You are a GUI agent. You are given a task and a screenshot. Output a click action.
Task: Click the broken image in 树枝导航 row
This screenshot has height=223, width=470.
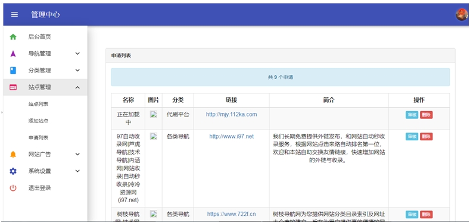[154, 213]
